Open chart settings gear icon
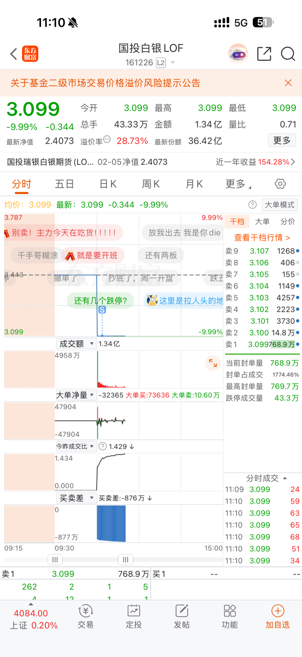 pyautogui.click(x=280, y=184)
